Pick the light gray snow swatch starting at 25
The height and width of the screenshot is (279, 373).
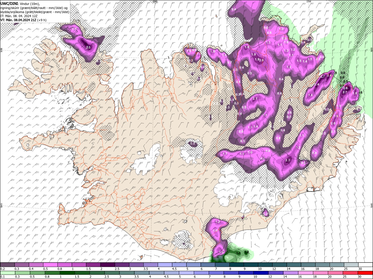point(351,265)
